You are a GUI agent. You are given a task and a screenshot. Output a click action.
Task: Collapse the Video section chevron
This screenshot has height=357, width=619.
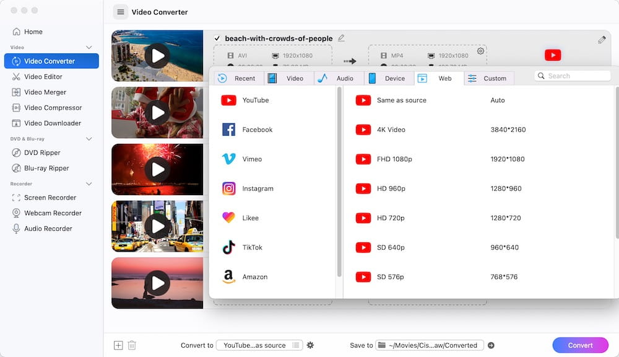(89, 48)
